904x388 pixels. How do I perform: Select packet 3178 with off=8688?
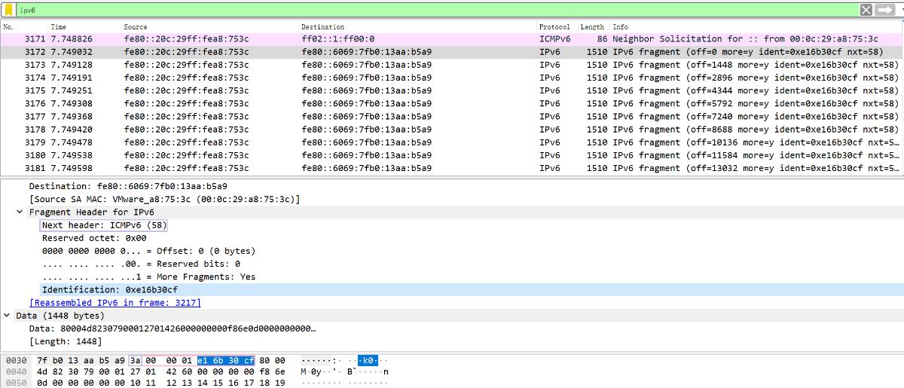pos(452,129)
